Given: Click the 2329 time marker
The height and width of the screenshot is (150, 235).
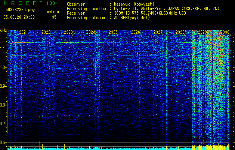Looking at the screenshot, I should click(x=202, y=32).
